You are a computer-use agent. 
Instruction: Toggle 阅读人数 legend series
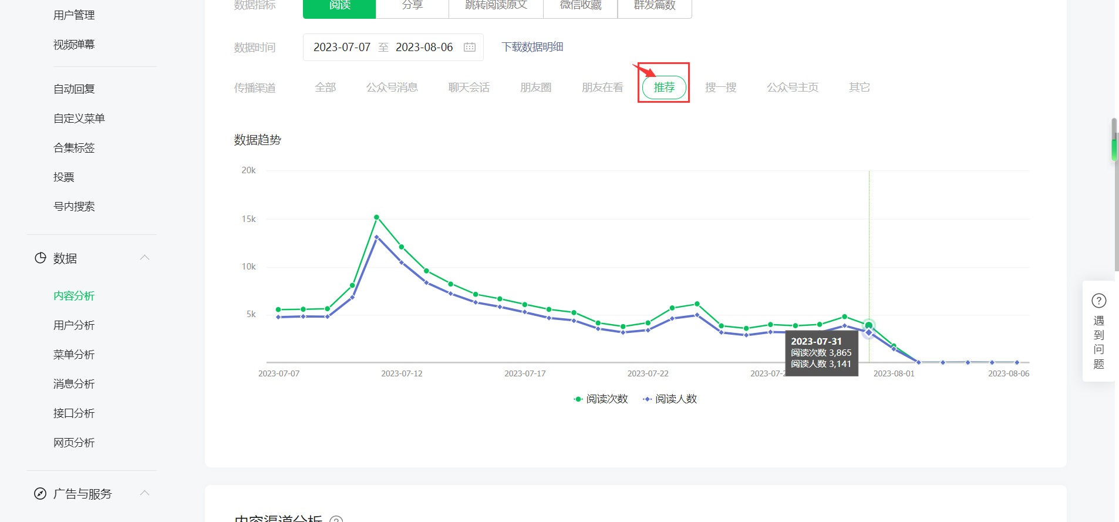(670, 399)
